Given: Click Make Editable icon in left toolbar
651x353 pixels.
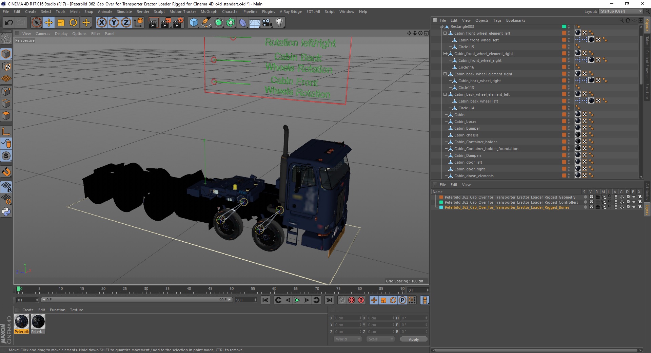Looking at the screenshot, I should (6, 38).
